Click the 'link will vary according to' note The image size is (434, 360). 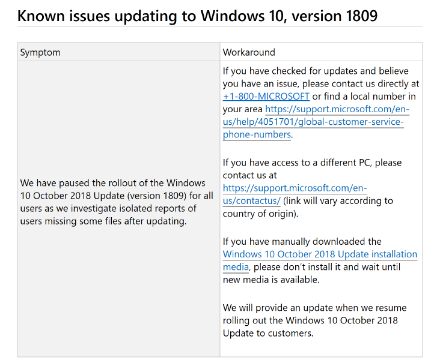click(x=338, y=201)
